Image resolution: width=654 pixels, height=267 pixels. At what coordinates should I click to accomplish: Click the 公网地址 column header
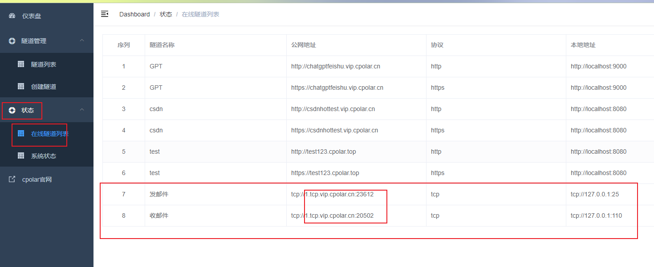[304, 45]
